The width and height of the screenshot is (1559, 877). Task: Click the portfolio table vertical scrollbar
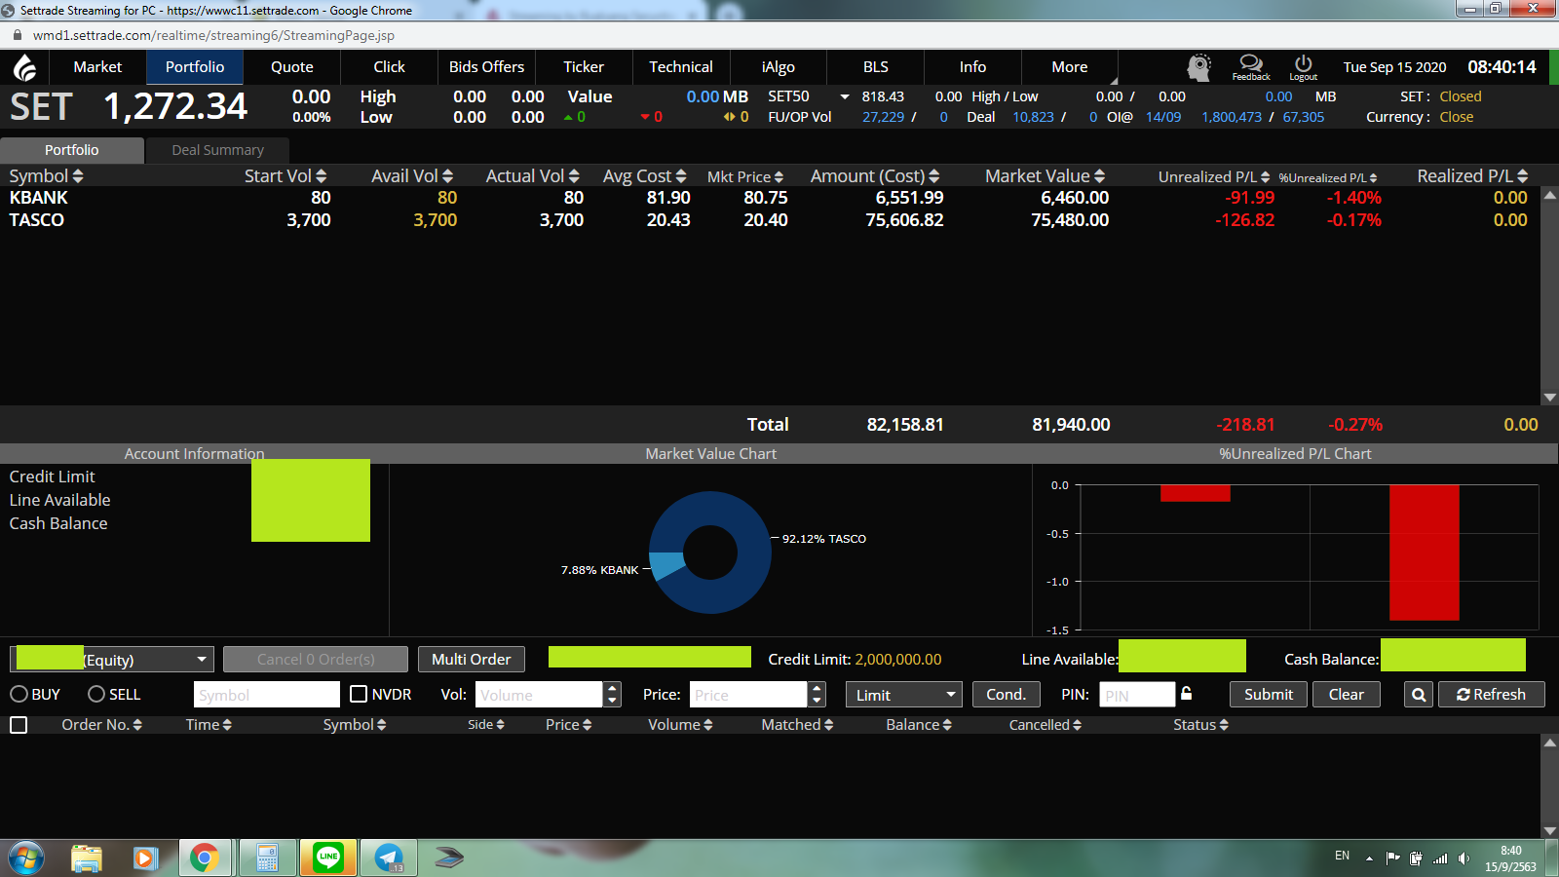(x=1549, y=296)
